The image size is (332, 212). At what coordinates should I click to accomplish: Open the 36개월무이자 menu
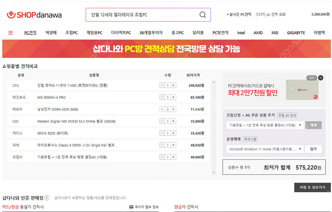(x=151, y=33)
